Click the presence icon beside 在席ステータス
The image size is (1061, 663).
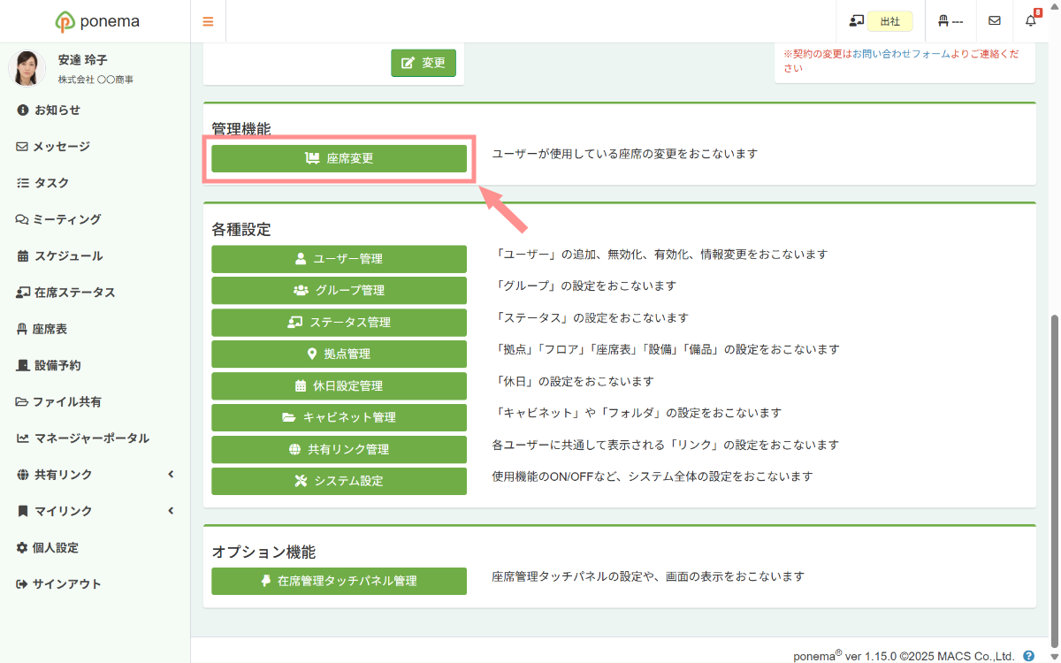pyautogui.click(x=23, y=293)
